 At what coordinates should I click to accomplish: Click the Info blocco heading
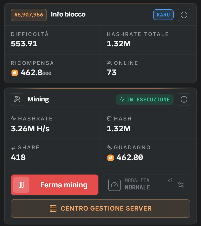(x=68, y=14)
